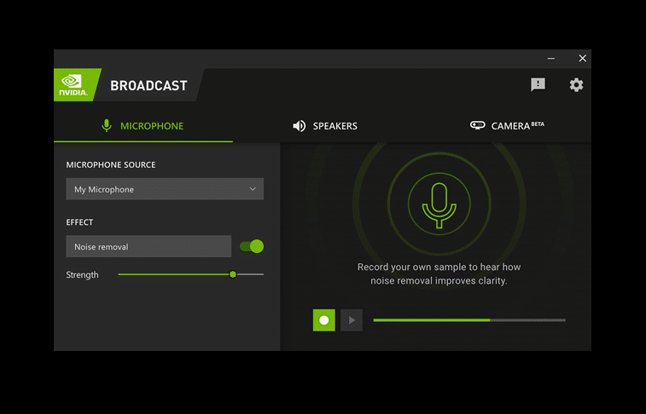The width and height of the screenshot is (646, 414).
Task: Click the 'Record your own sample' text
Action: [x=439, y=273]
